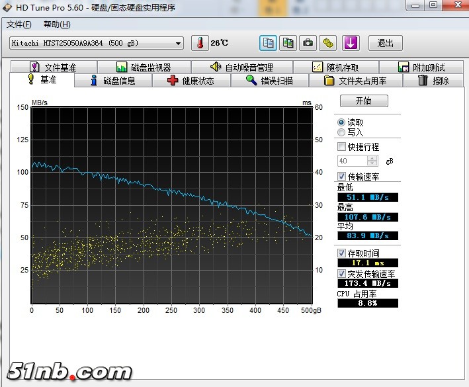Click the 开始 start button
Image resolution: width=469 pixels, height=387 pixels.
pos(363,101)
